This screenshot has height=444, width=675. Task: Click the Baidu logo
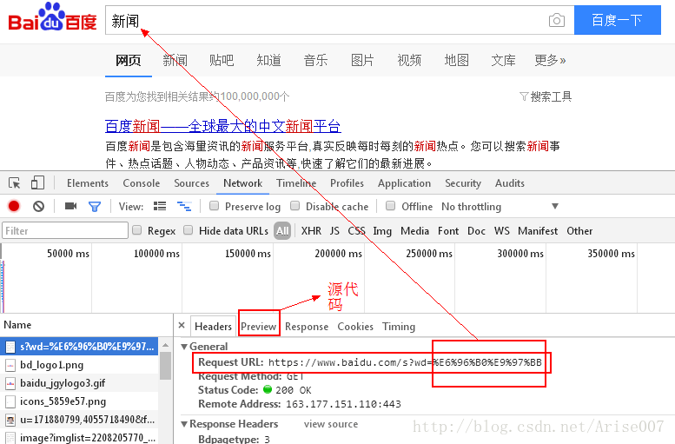pos(52,18)
